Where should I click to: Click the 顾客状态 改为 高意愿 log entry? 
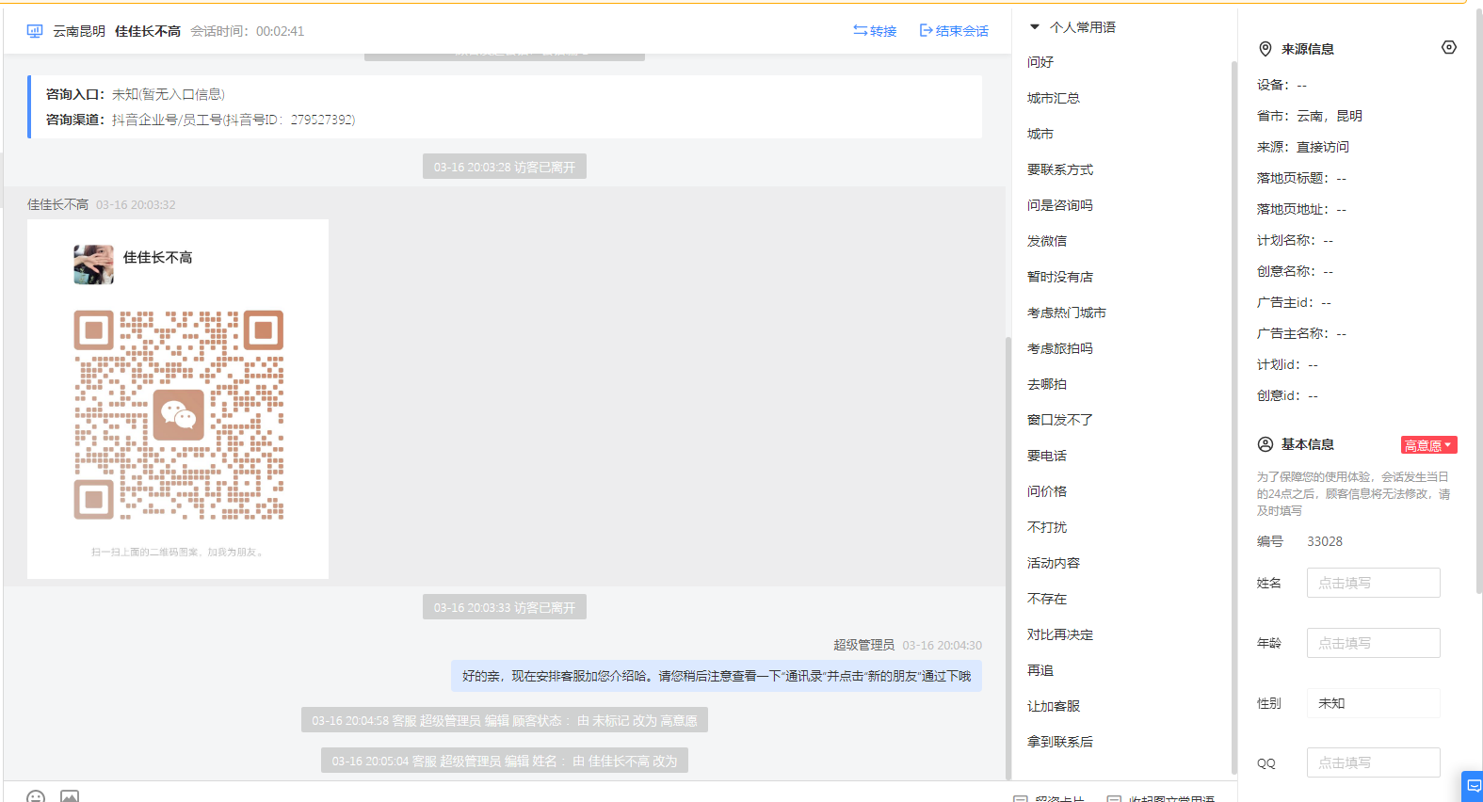505,720
